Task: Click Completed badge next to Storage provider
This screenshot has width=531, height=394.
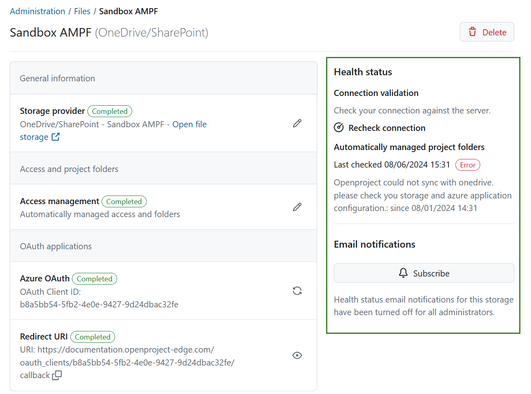Action: tap(109, 111)
